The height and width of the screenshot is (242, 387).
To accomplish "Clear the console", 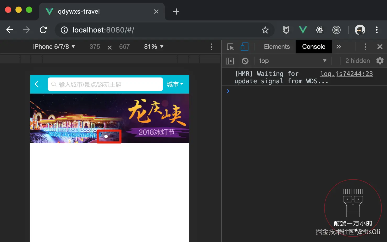I will [245, 61].
